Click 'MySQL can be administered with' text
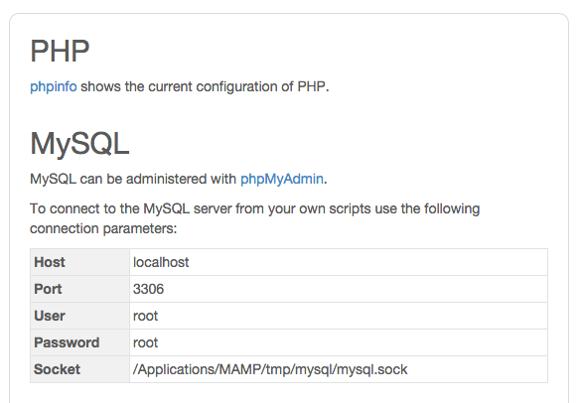580x403 pixels. (133, 179)
